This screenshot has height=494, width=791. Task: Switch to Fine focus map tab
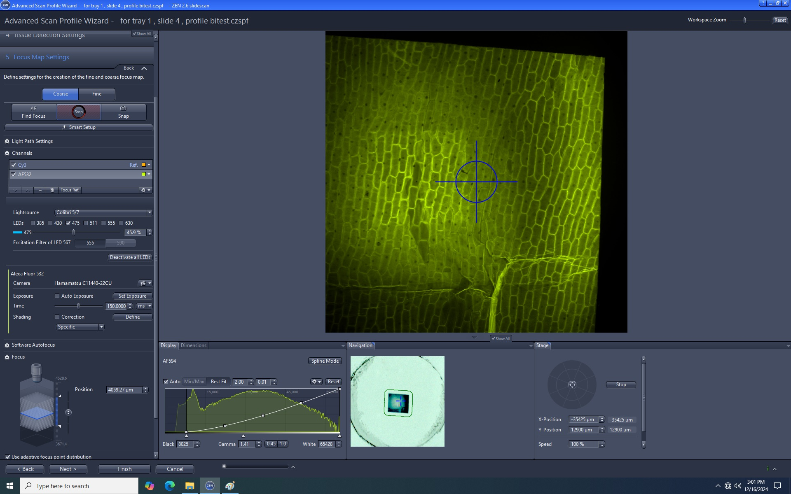(97, 94)
